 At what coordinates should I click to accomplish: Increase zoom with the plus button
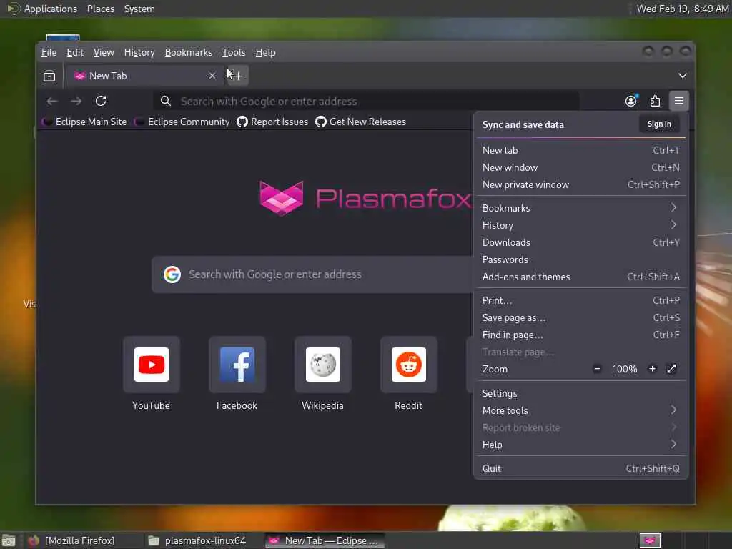coord(652,369)
